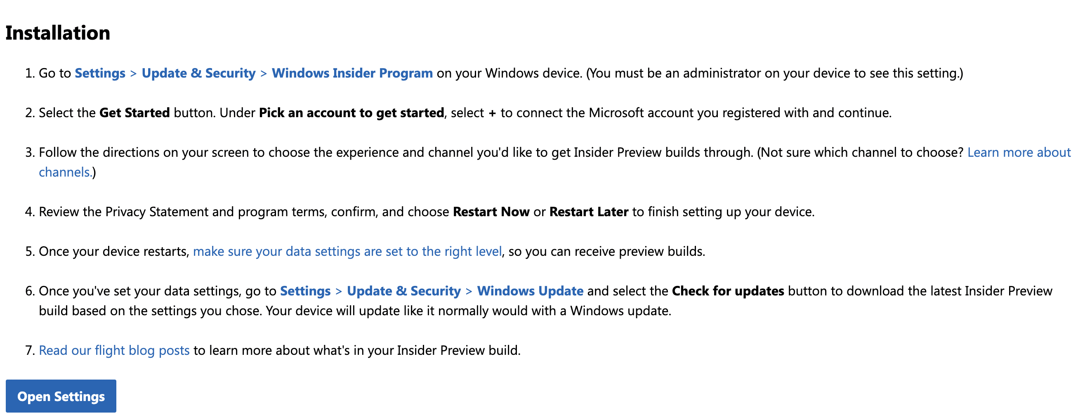Open the Settings link in step 6

[x=305, y=291]
